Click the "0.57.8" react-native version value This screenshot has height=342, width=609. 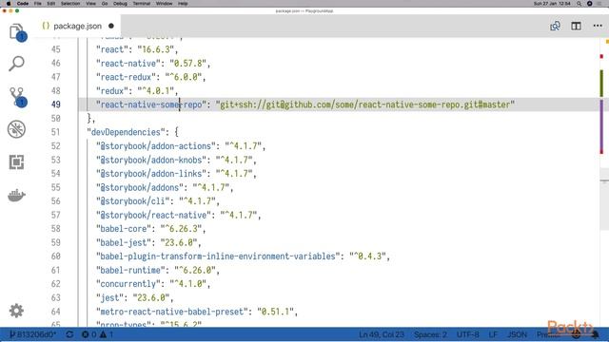click(188, 64)
